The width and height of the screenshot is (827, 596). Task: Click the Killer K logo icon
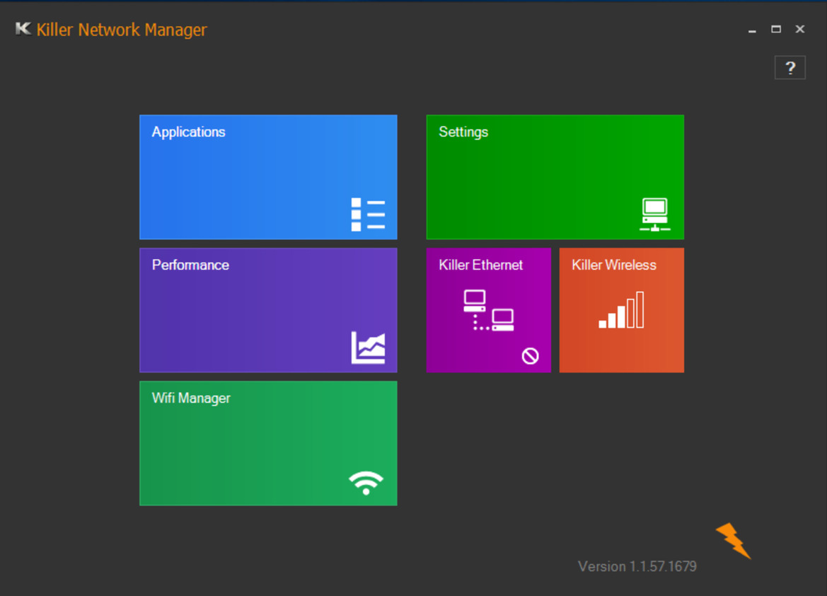pyautogui.click(x=23, y=28)
